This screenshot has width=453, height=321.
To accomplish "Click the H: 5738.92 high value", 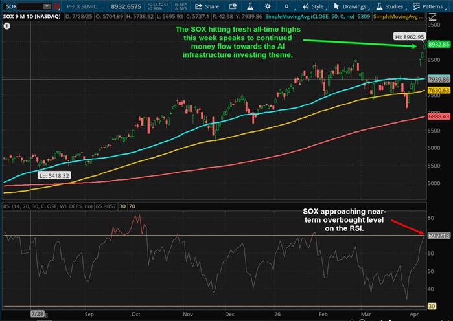I will click(x=139, y=16).
